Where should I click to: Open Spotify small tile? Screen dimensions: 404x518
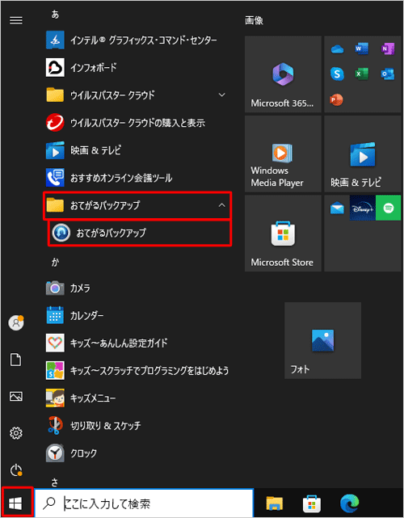[x=389, y=208]
